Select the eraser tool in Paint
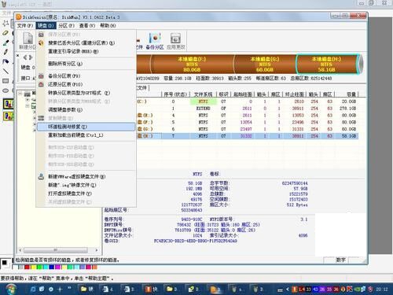Viewport: 393px width, 295px height. tap(6, 33)
